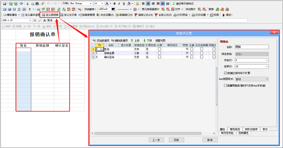Open 数据表管理 from the toolbar
This screenshot has width=283, height=148.
[87, 15]
